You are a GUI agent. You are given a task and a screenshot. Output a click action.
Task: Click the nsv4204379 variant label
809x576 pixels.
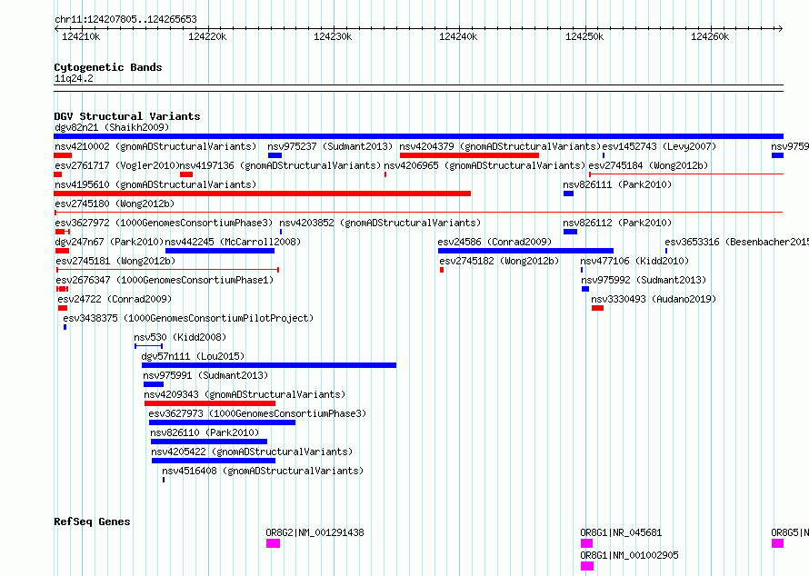click(501, 146)
